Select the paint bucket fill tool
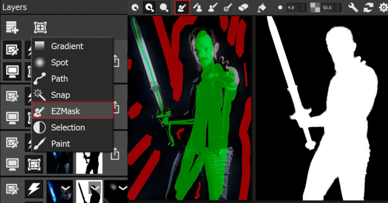Screen dimensions: 388x203 [261, 8]
